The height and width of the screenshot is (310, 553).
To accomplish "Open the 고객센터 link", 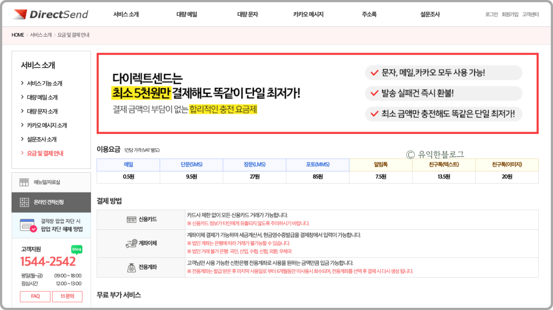I will (x=531, y=14).
